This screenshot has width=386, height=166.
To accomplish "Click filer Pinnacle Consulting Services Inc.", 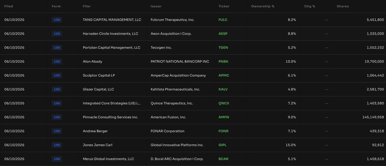I will [x=110, y=117].
